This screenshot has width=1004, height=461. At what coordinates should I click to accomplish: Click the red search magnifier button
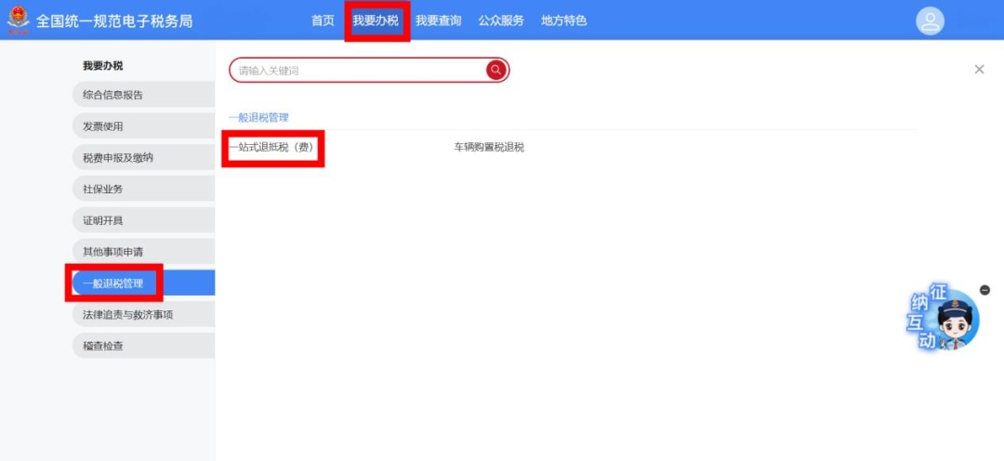click(495, 71)
